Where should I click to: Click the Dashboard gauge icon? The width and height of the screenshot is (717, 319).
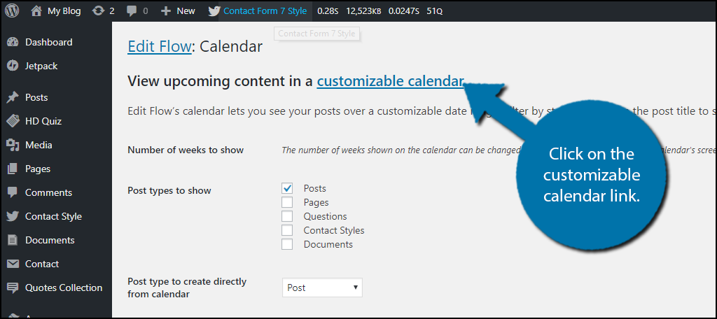click(x=13, y=42)
